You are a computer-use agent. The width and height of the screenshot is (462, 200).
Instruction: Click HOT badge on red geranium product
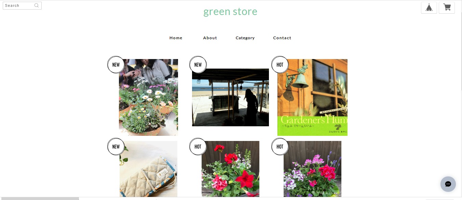(198, 146)
